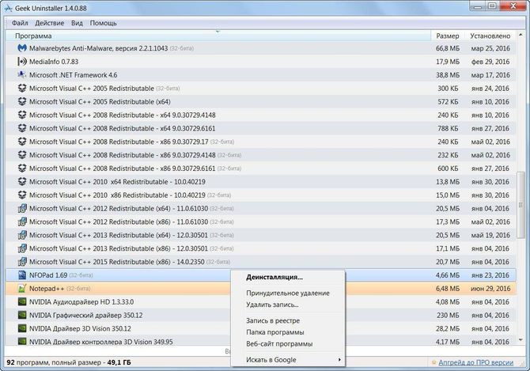Choose Принудительное удаление in context menu
Image resolution: width=530 pixels, height=371 pixels.
point(288,293)
